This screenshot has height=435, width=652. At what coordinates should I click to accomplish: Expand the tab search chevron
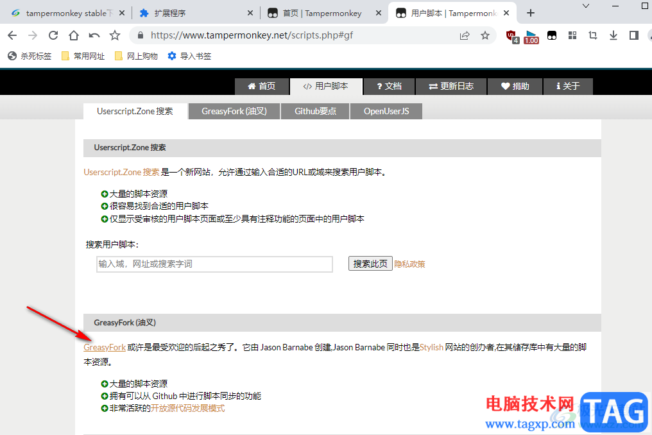tap(586, 6)
